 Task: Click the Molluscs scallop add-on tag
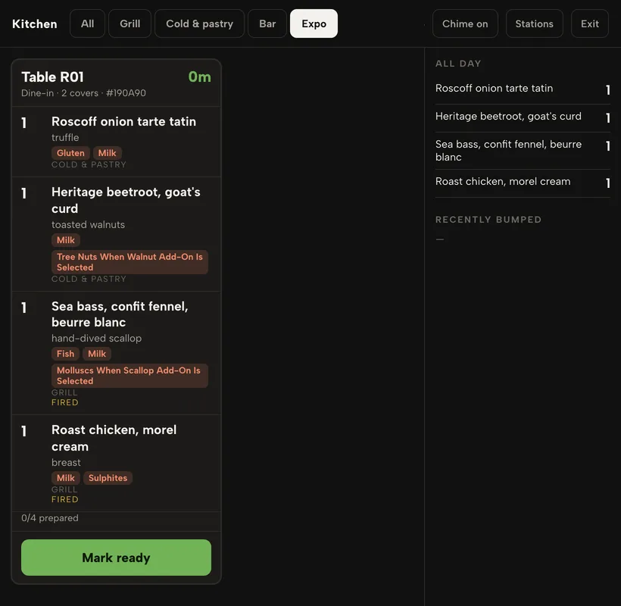(x=130, y=376)
